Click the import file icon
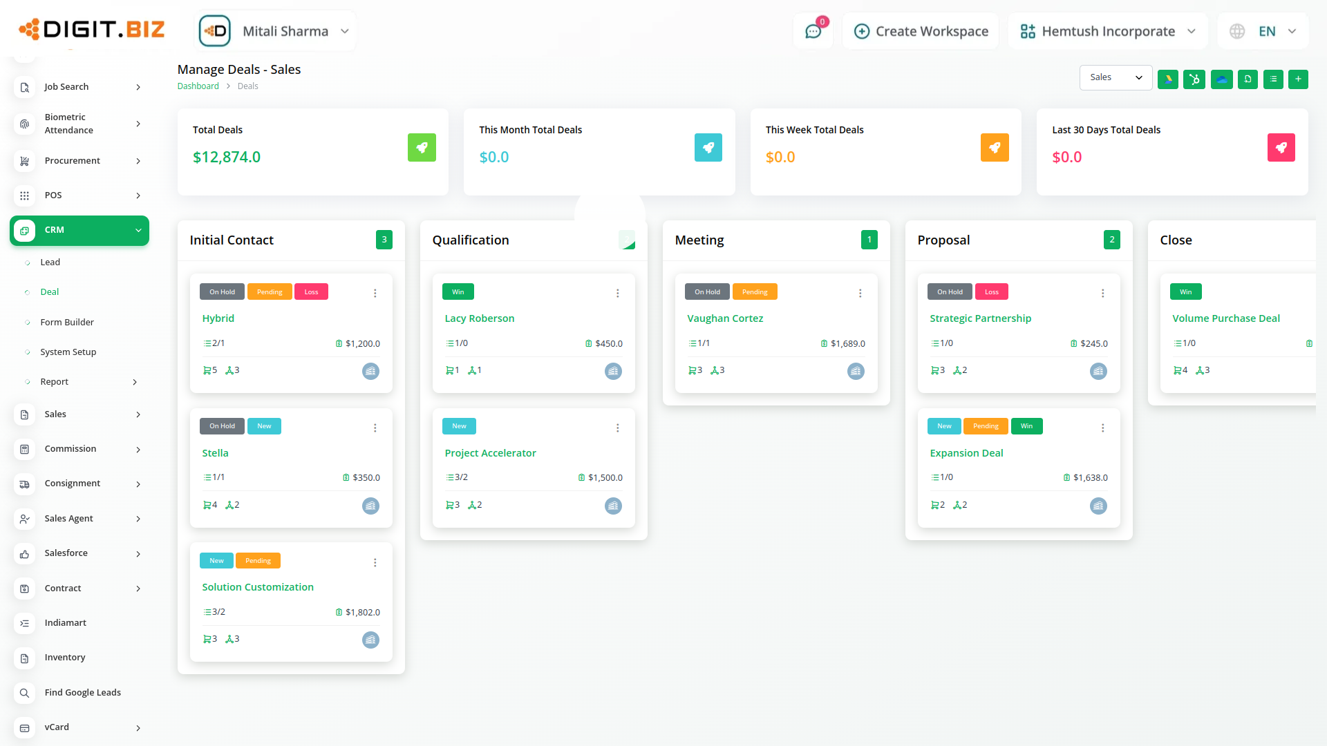This screenshot has width=1327, height=746. point(1248,79)
